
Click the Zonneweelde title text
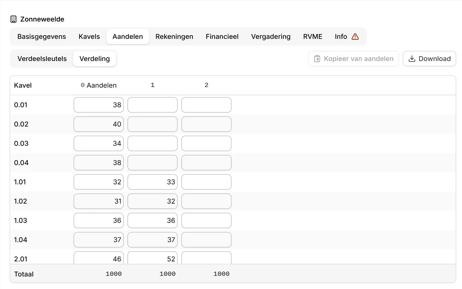tap(42, 19)
